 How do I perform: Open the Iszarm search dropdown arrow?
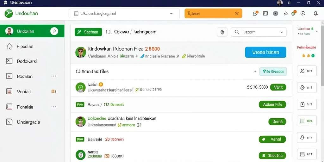coord(281,32)
